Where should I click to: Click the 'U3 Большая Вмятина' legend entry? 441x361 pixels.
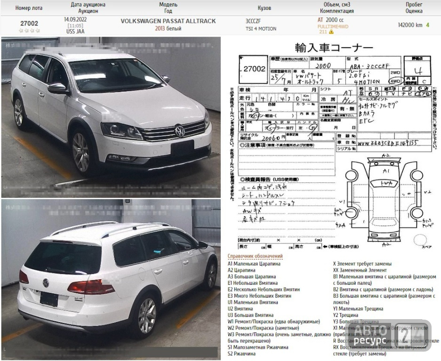tap(250, 315)
